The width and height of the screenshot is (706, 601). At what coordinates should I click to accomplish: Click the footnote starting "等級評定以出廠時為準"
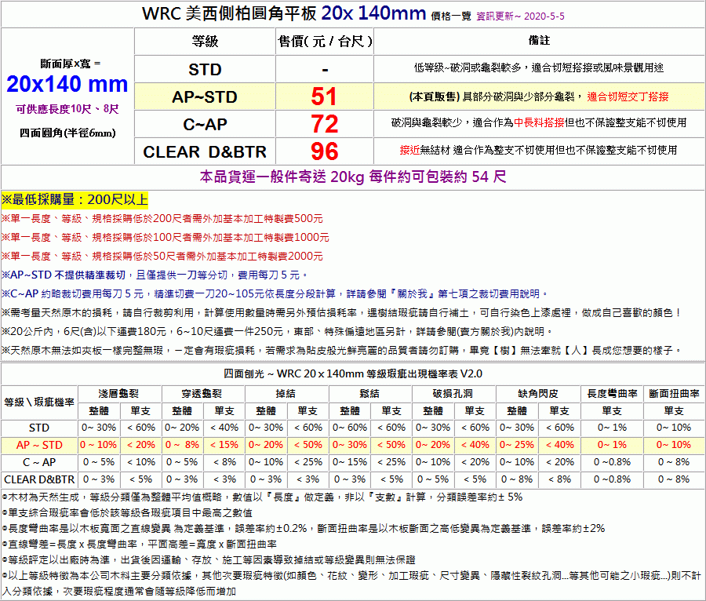[x=209, y=560]
